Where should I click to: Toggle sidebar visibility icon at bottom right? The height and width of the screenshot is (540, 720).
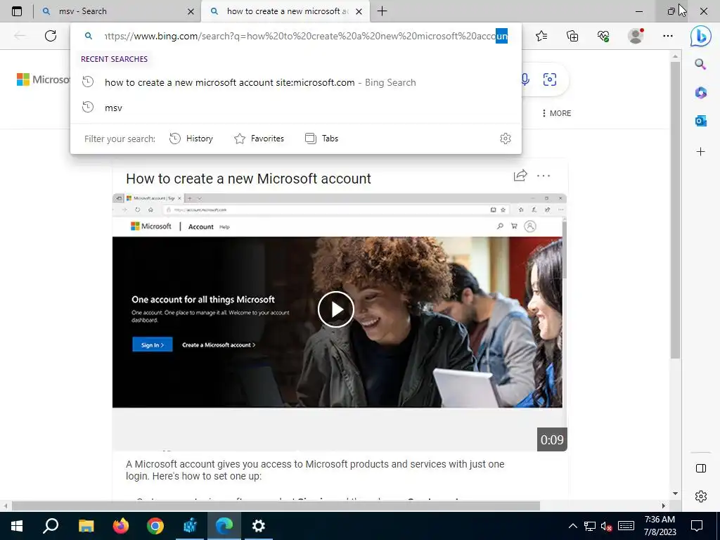pos(701,468)
